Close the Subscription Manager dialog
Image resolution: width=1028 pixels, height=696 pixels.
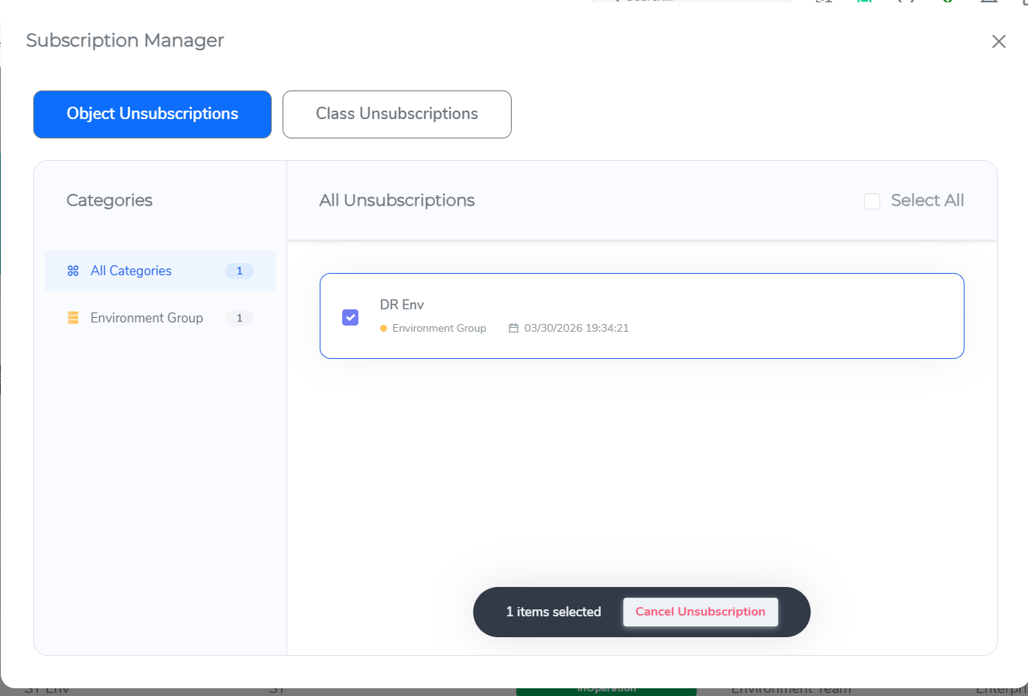tap(999, 42)
